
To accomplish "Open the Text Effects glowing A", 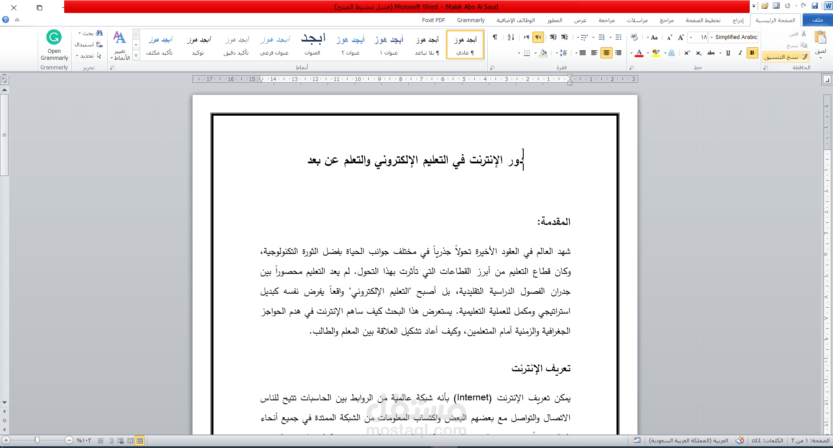I will tap(672, 53).
